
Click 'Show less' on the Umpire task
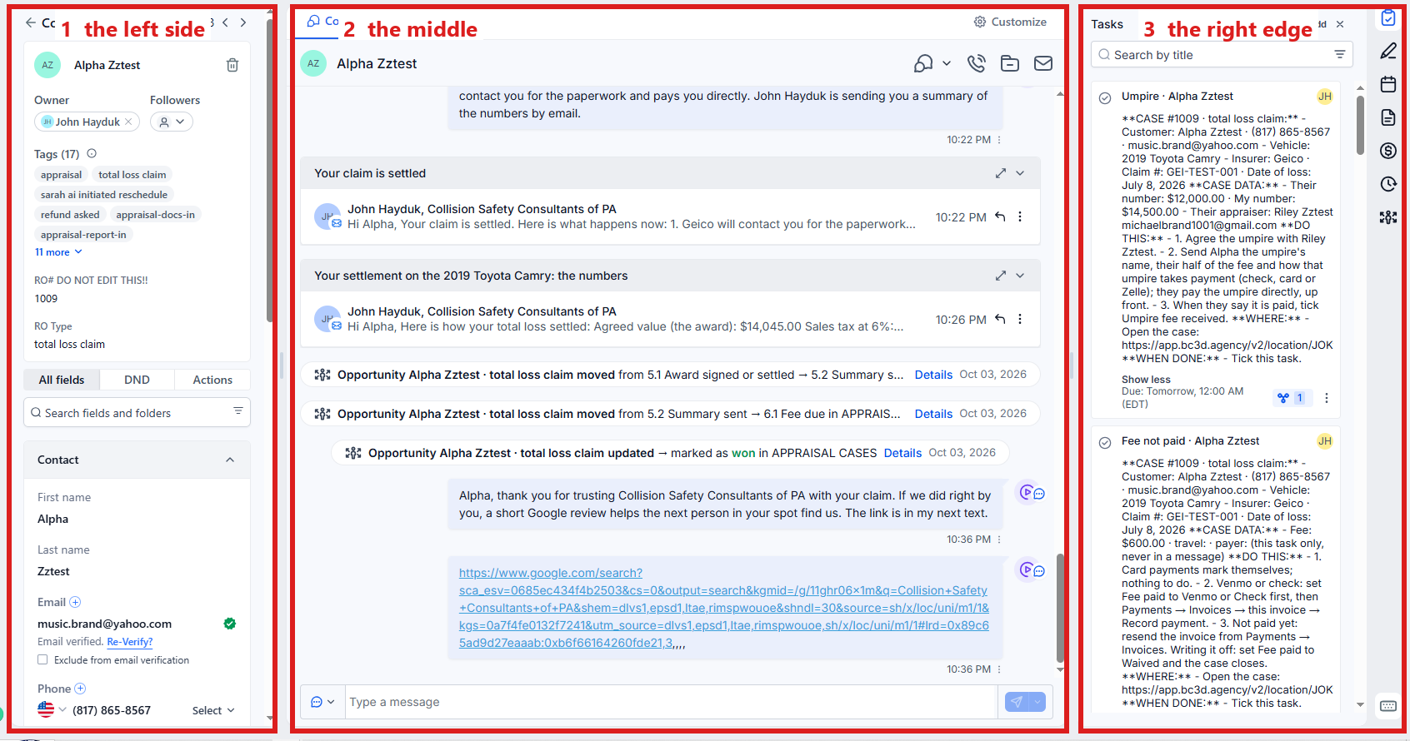pyautogui.click(x=1146, y=380)
